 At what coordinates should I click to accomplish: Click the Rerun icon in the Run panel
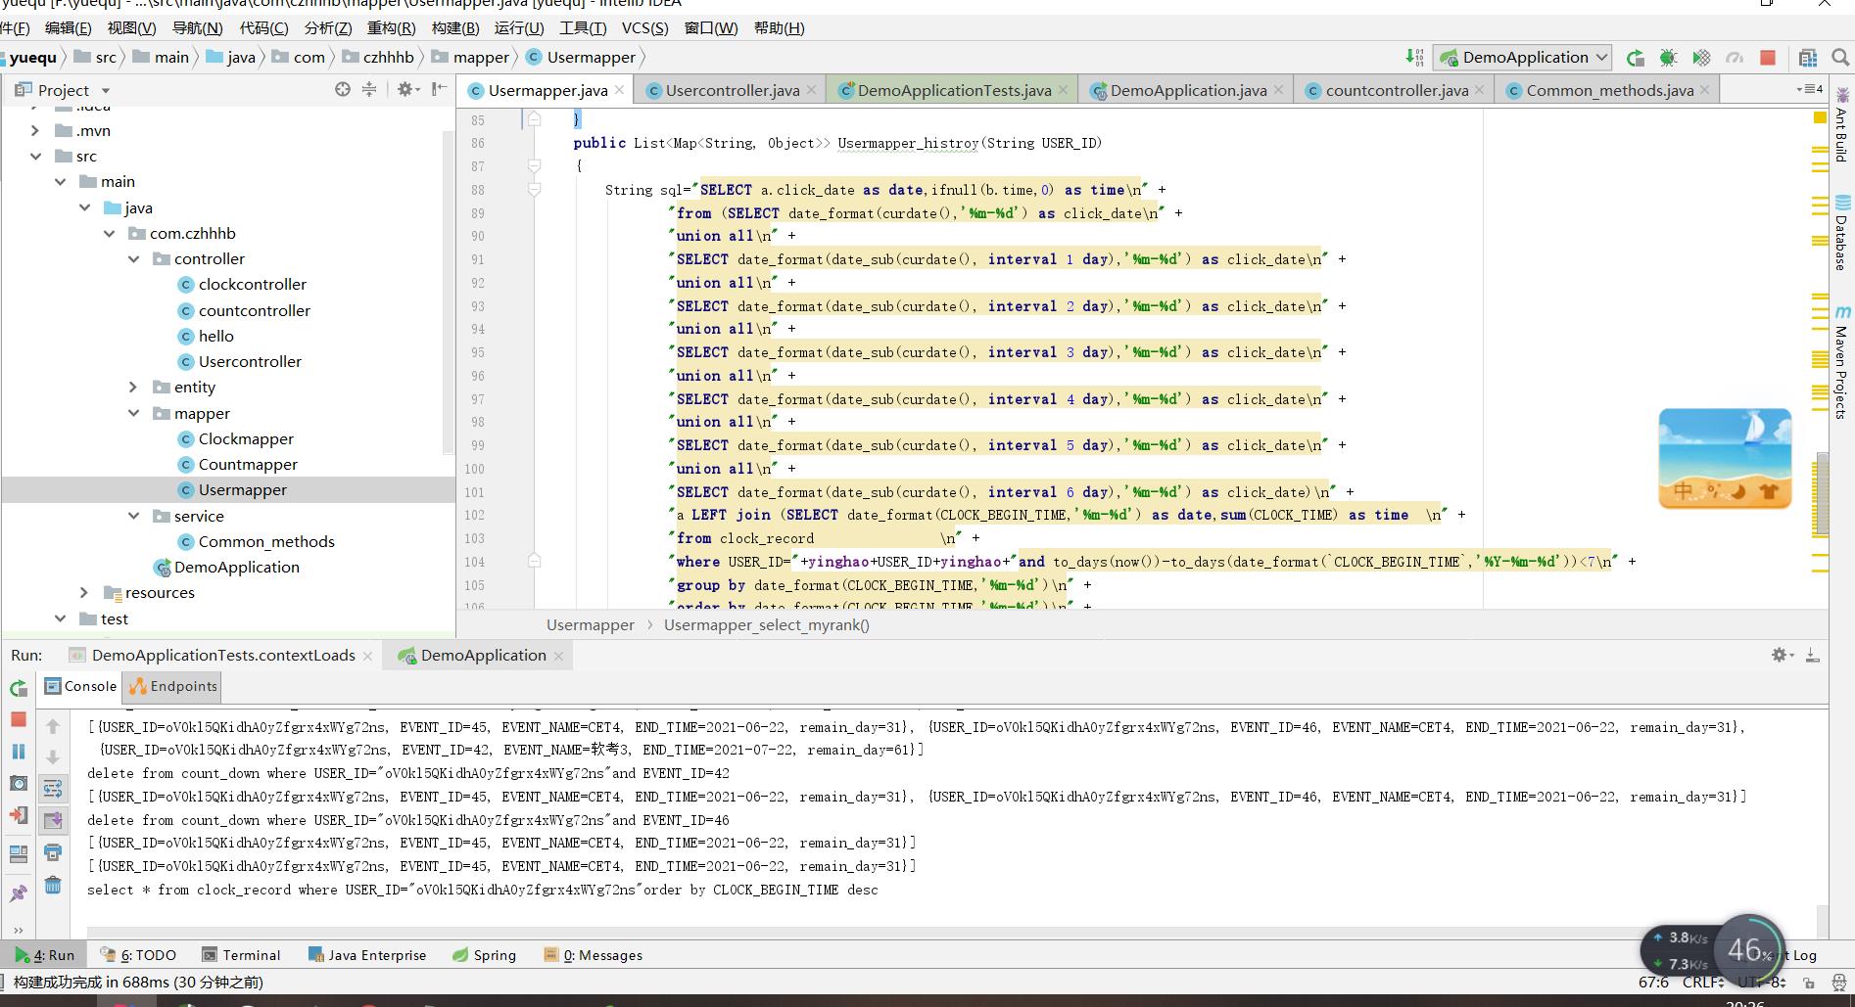click(19, 689)
